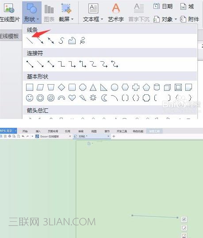Open the 开始 ribbon tab
This screenshot has height=238, width=203.
pos(25,131)
